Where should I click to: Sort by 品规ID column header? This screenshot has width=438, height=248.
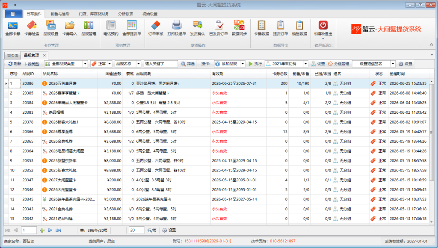[x=31, y=74]
